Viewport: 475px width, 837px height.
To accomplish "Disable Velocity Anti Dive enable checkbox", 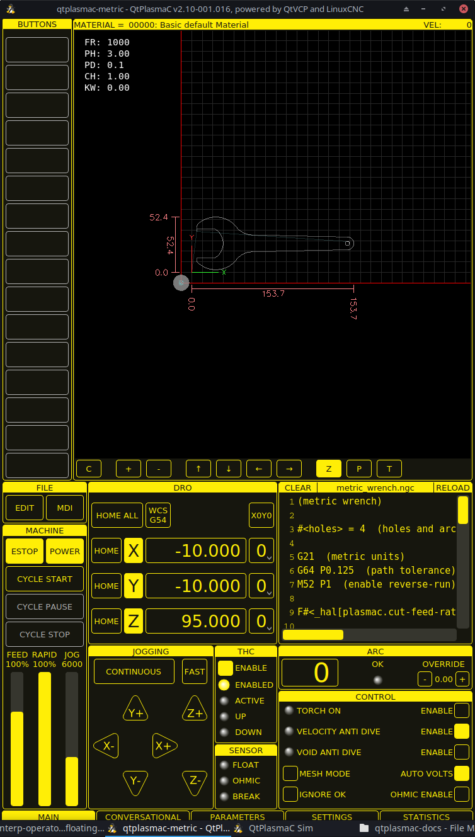I will click(x=462, y=731).
